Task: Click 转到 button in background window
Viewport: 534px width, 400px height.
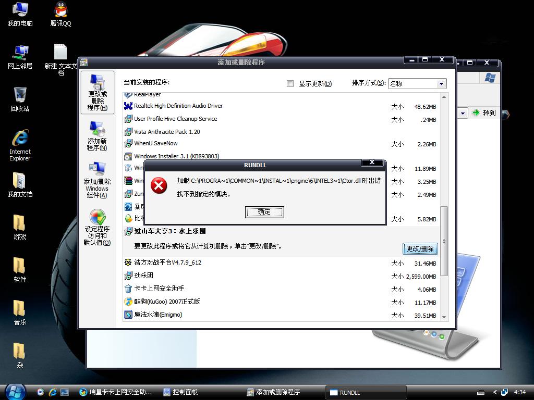Action: pos(484,113)
